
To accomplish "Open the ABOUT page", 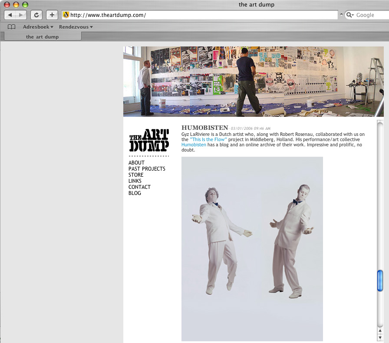I will (x=136, y=163).
